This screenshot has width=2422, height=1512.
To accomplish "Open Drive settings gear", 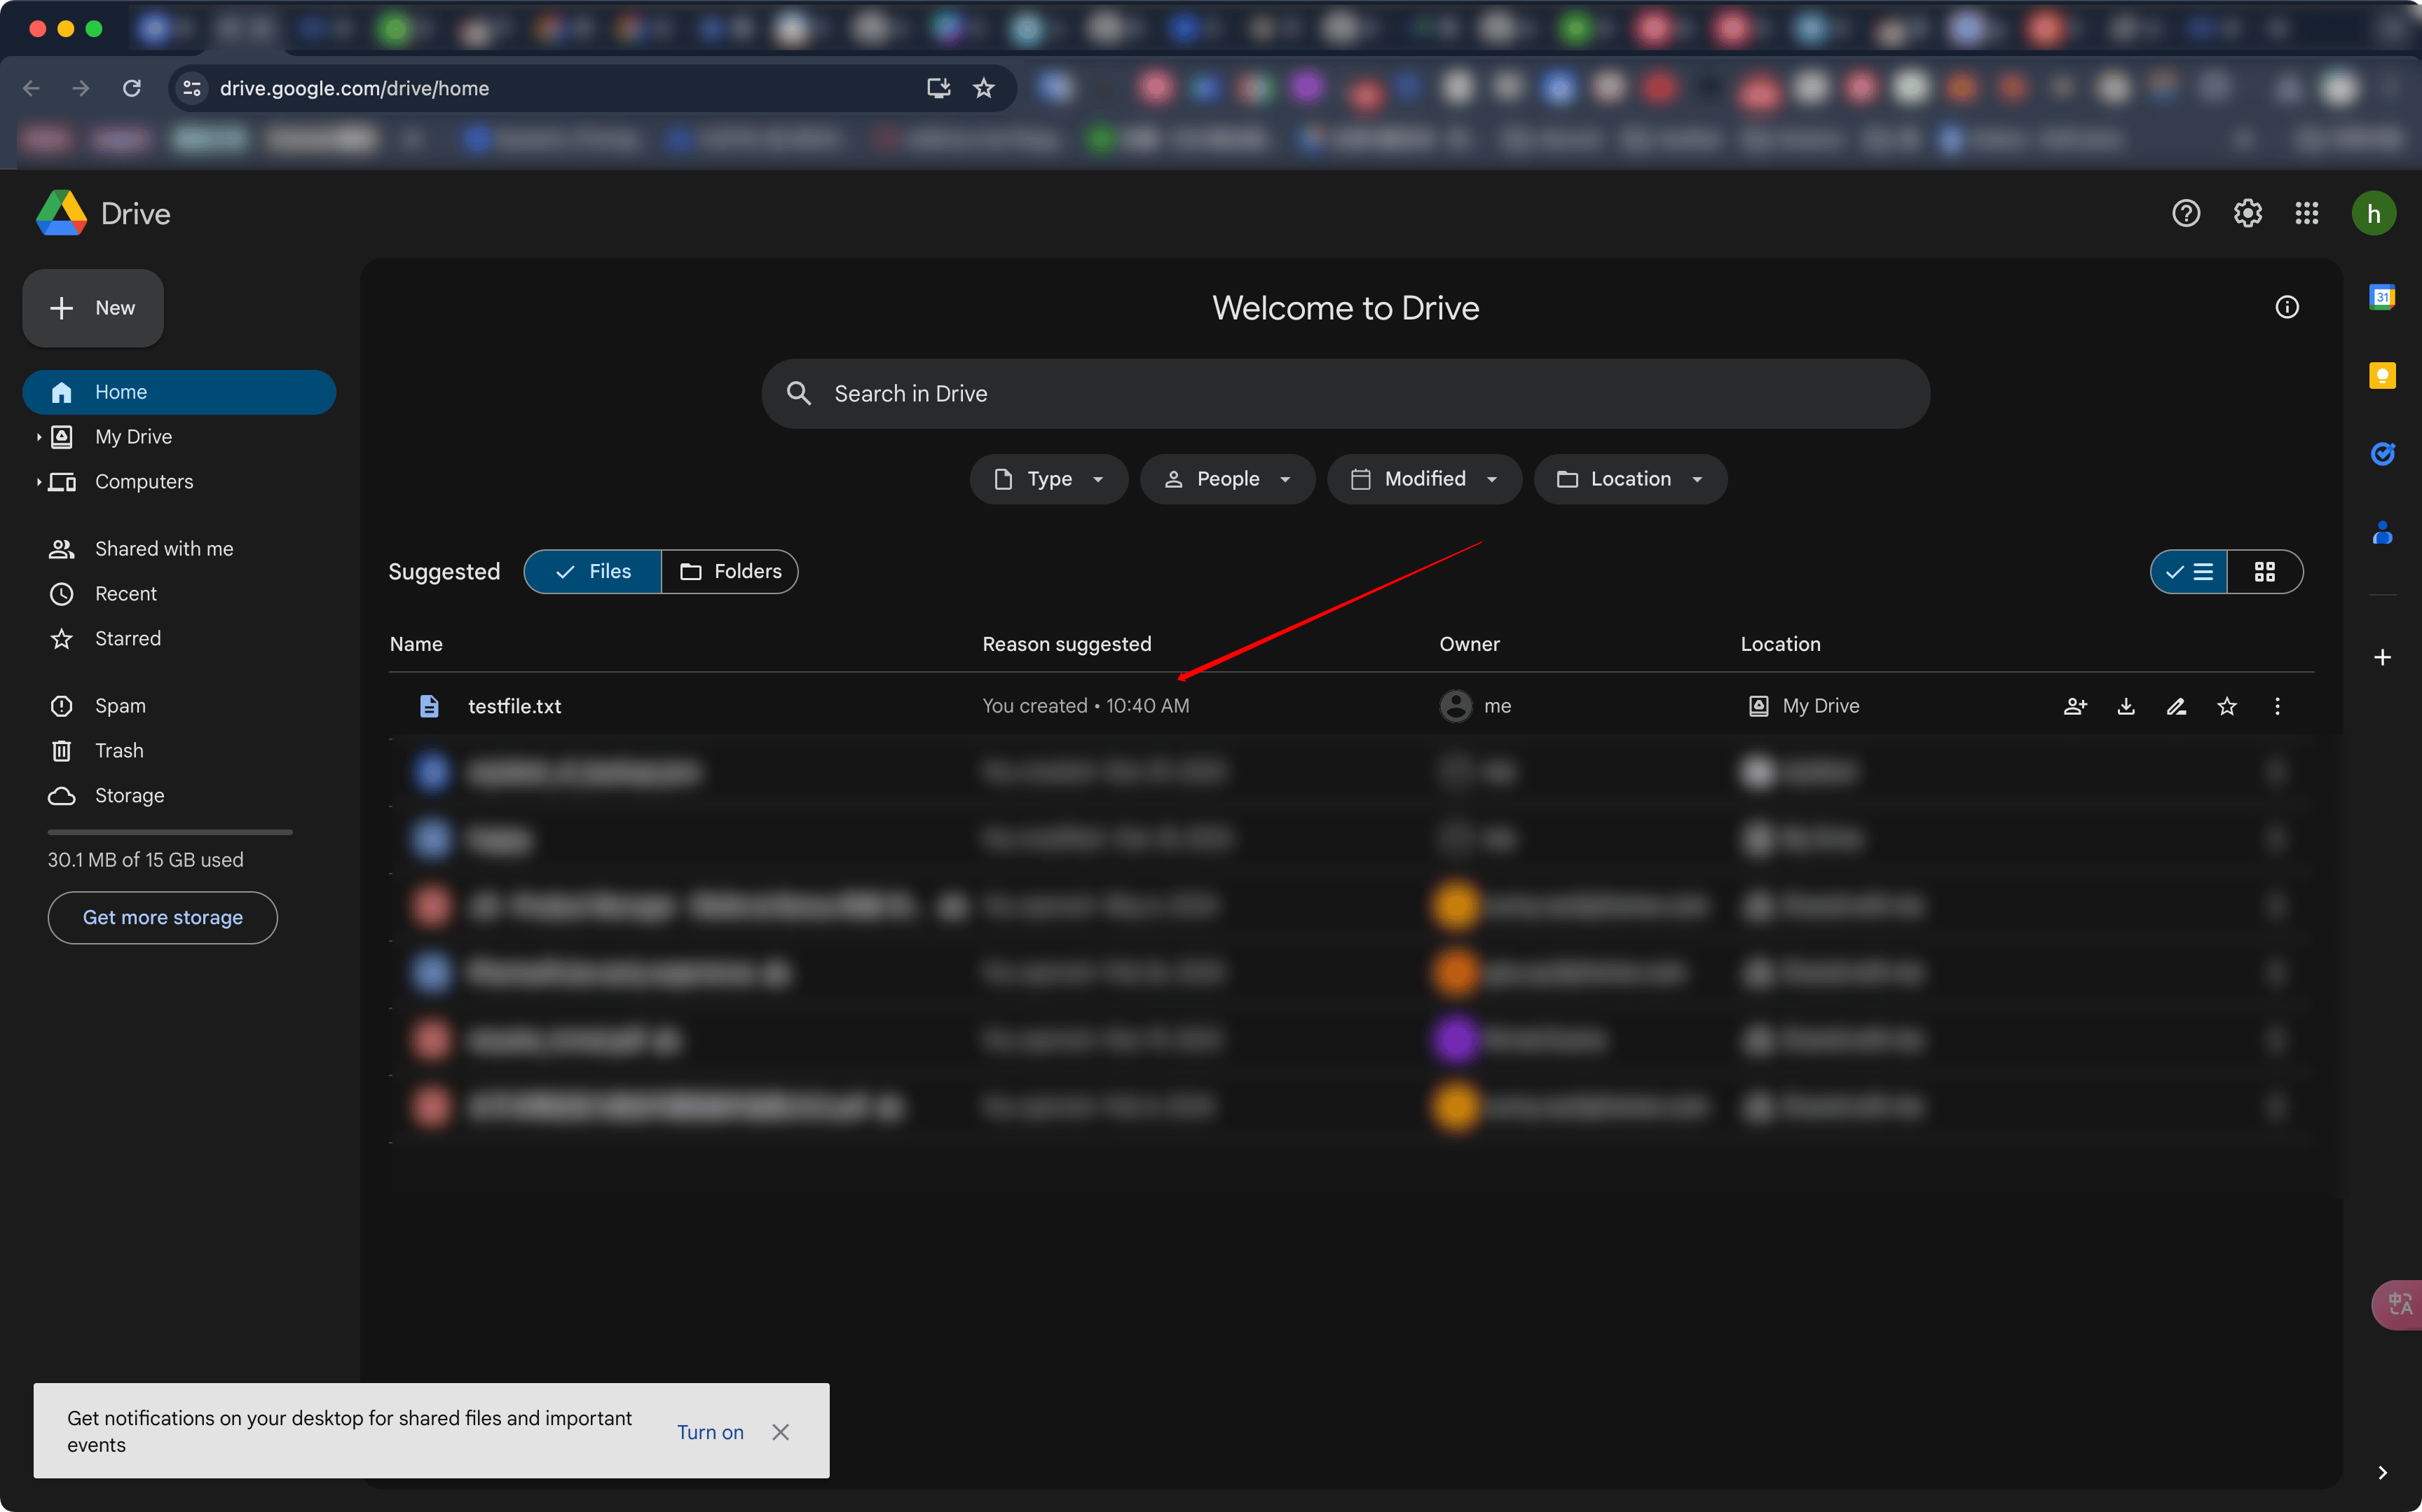I will point(2247,213).
